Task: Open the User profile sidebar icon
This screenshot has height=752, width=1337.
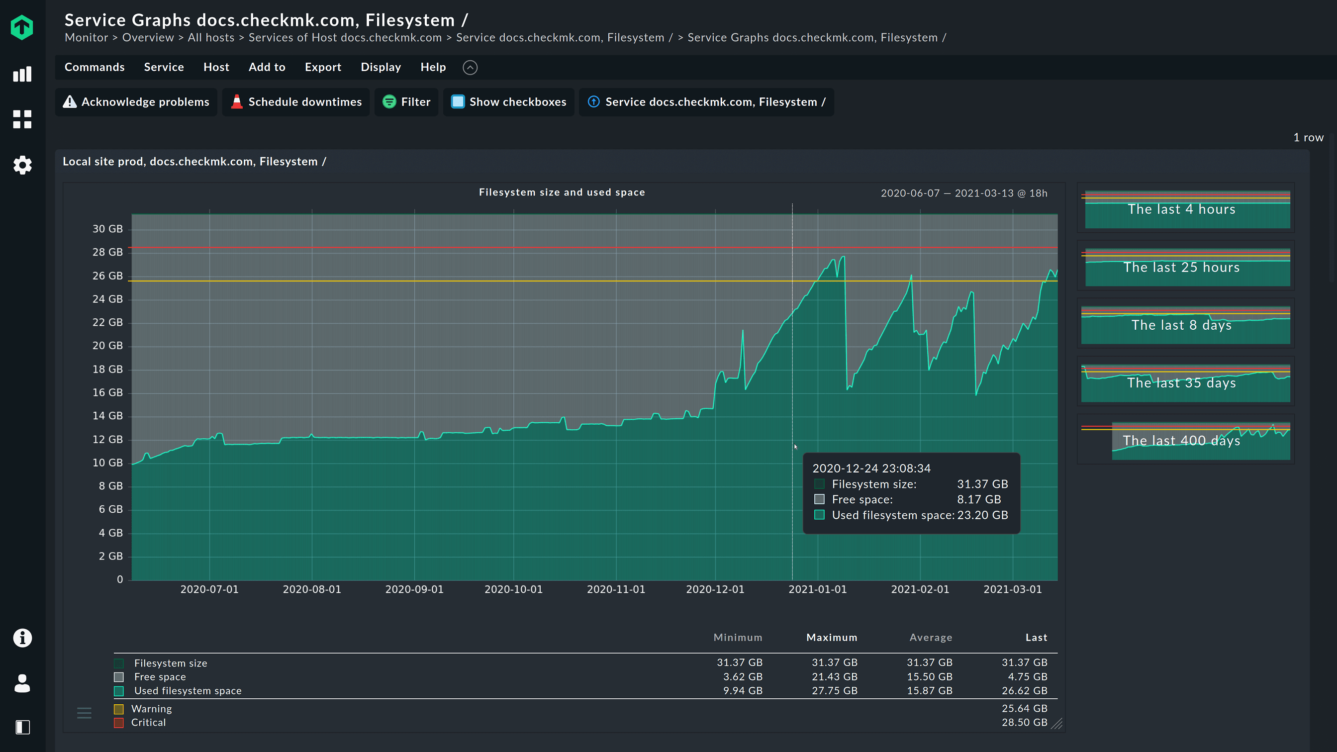Action: [x=22, y=683]
